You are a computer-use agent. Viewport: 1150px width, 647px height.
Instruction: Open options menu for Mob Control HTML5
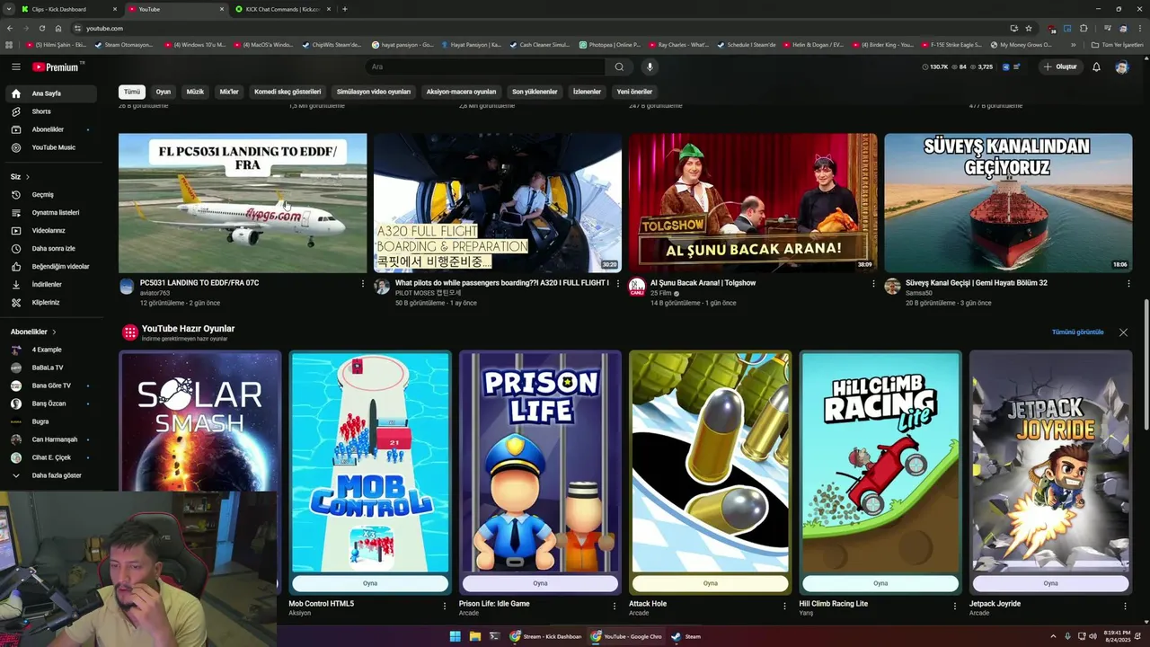pyautogui.click(x=444, y=607)
